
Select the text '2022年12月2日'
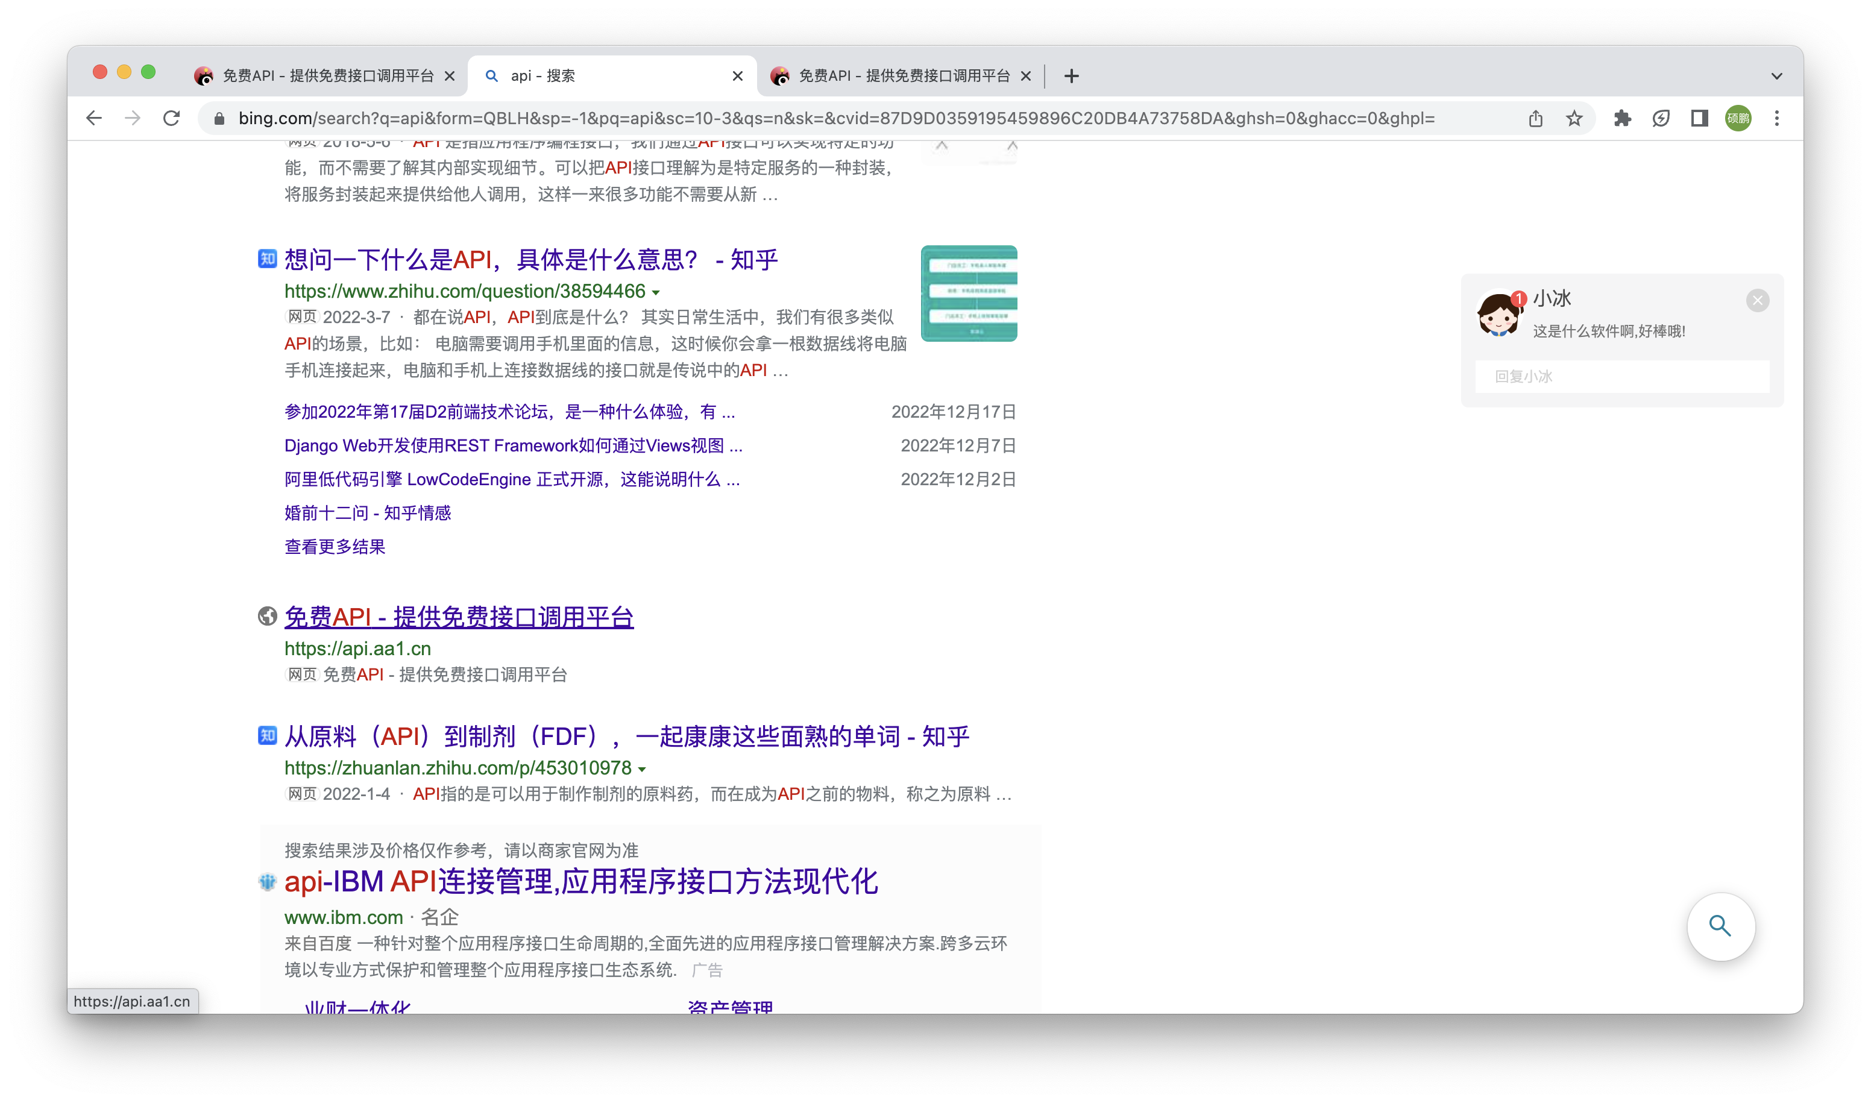[x=958, y=479]
